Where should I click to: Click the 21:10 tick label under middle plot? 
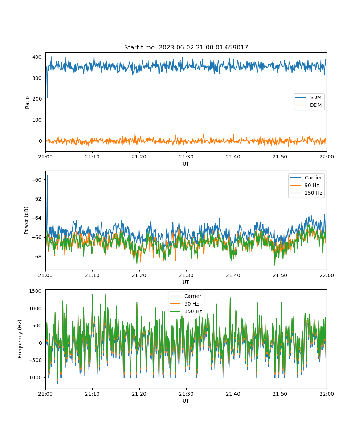[92, 275]
